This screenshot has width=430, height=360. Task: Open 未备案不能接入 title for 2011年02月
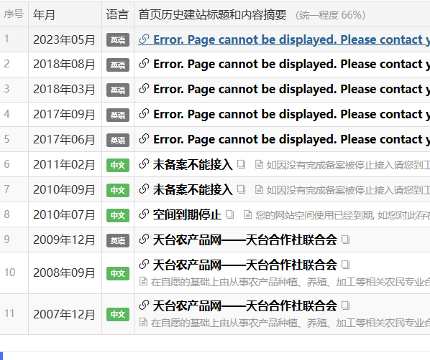tap(193, 165)
